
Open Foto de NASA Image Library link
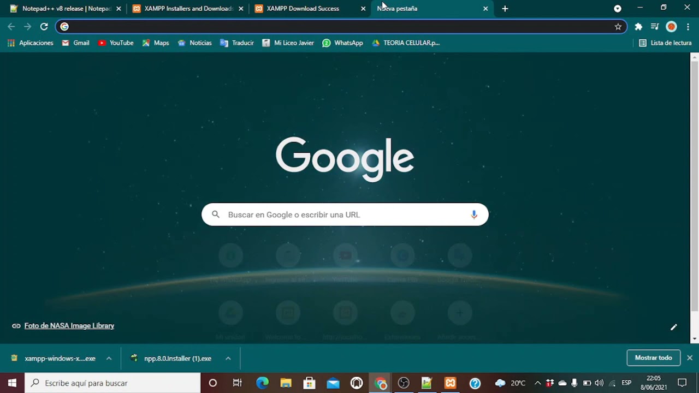[69, 326]
